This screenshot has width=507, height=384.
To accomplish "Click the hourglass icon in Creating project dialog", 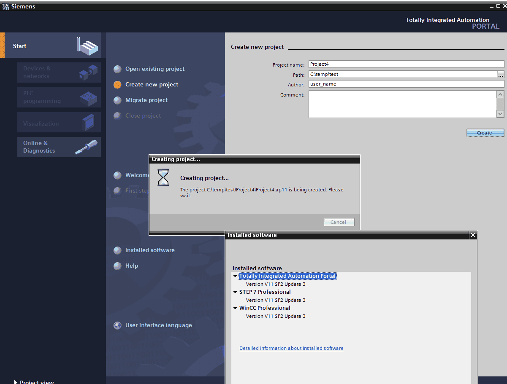I will click(x=163, y=177).
